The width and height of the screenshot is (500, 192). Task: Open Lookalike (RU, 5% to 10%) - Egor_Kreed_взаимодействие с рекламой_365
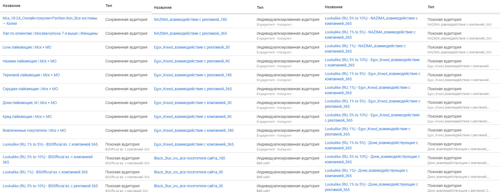[x=372, y=118]
